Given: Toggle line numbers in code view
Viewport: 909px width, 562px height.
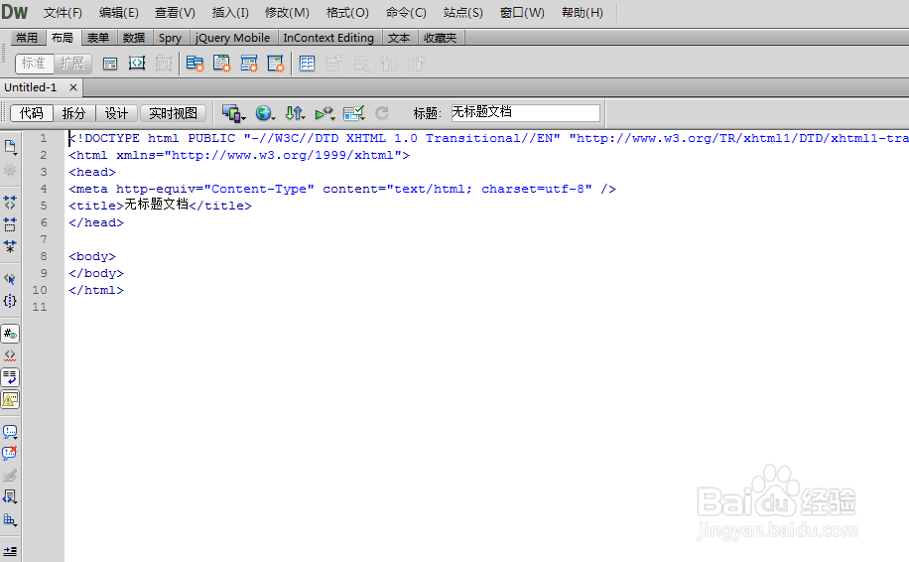Looking at the screenshot, I should (10, 334).
